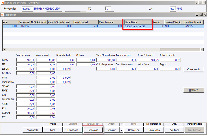Select the horizontal scrollbar thumb of the grid

pos(180,49)
